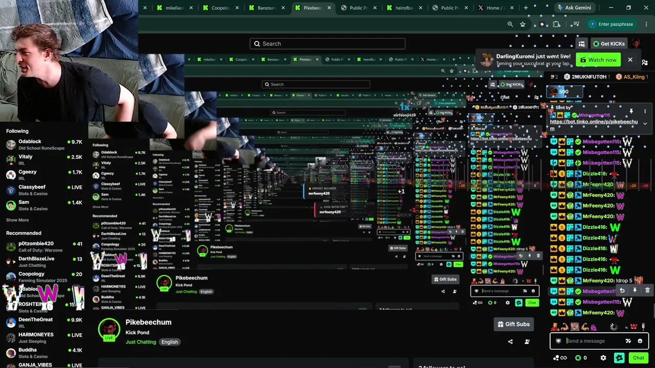Screen dimensions: 655x368
Task: Open Sam's Slots & Casino channel in outer sidebar
Action: point(44,205)
